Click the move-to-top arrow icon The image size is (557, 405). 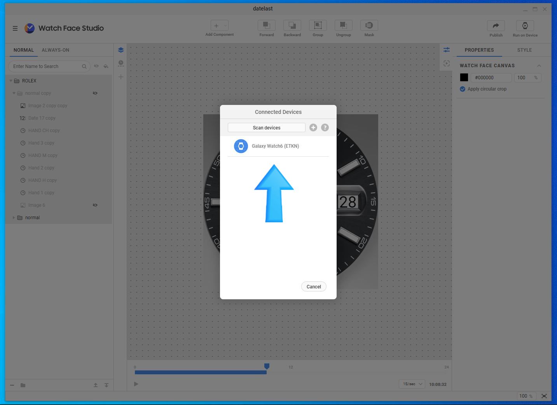[96, 385]
